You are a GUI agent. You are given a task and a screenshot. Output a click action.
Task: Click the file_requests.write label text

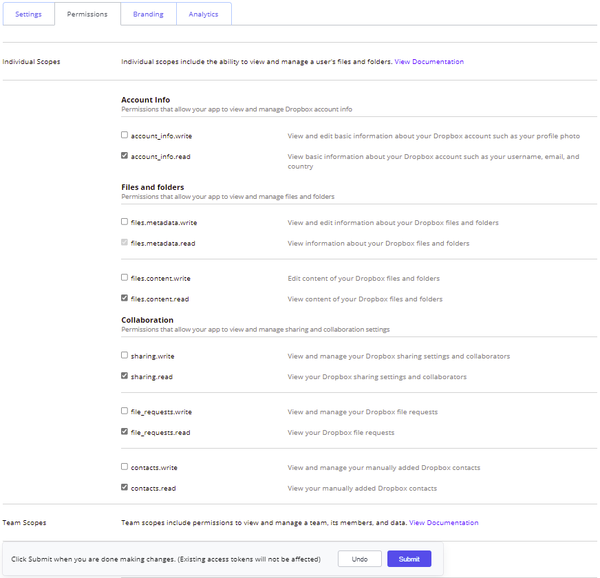point(162,412)
